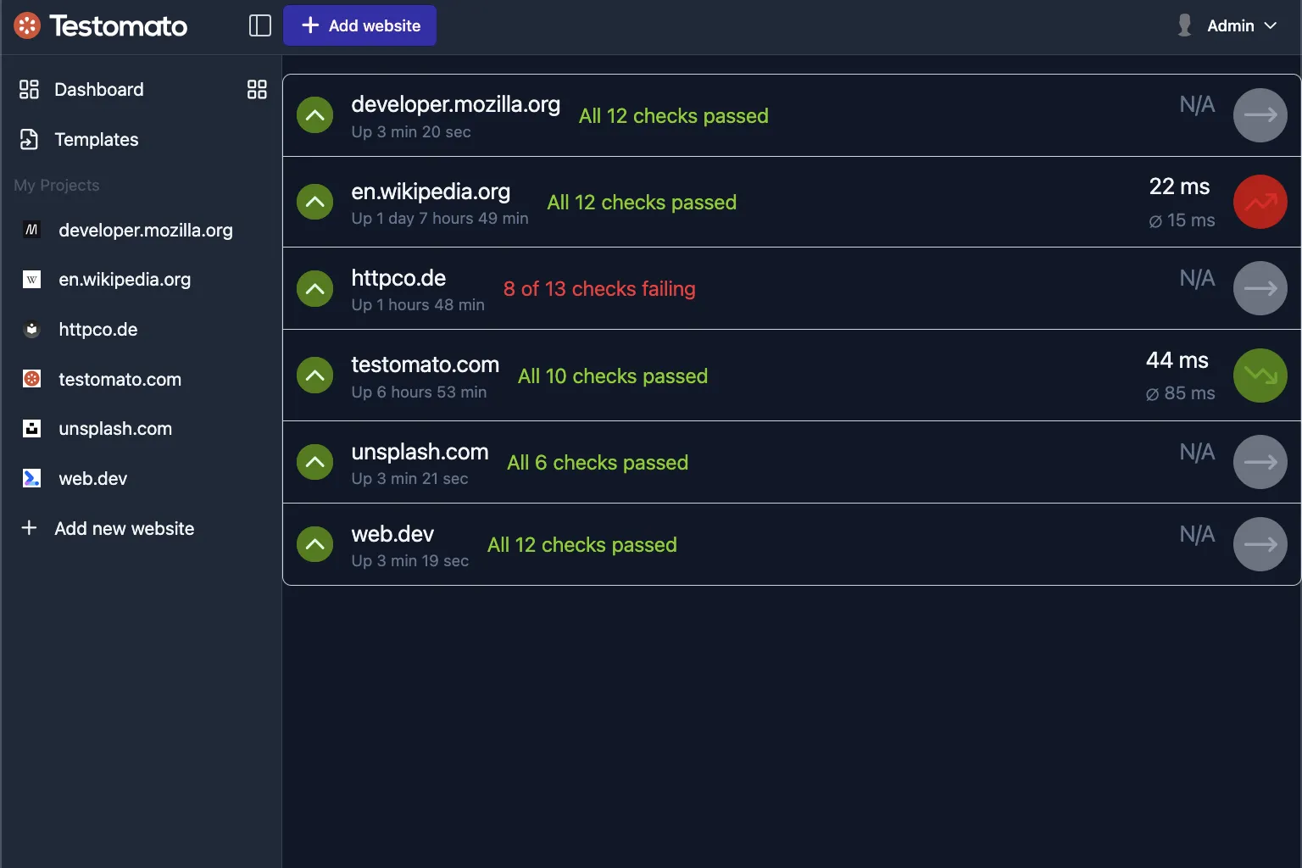The height and width of the screenshot is (868, 1302).
Task: Select developer.mozilla.org in My Projects sidebar
Action: click(x=145, y=231)
